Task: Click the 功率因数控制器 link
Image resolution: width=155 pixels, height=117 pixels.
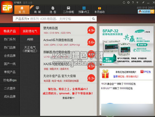Action: tap(71, 81)
